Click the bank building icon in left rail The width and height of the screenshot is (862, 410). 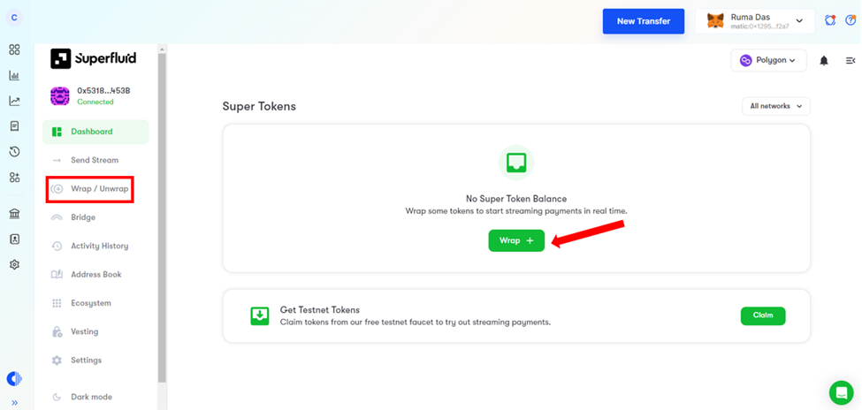[14, 214]
